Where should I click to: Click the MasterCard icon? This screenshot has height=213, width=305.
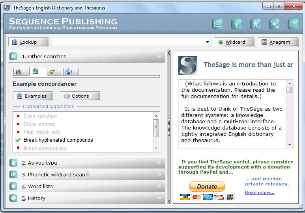pos(196,197)
